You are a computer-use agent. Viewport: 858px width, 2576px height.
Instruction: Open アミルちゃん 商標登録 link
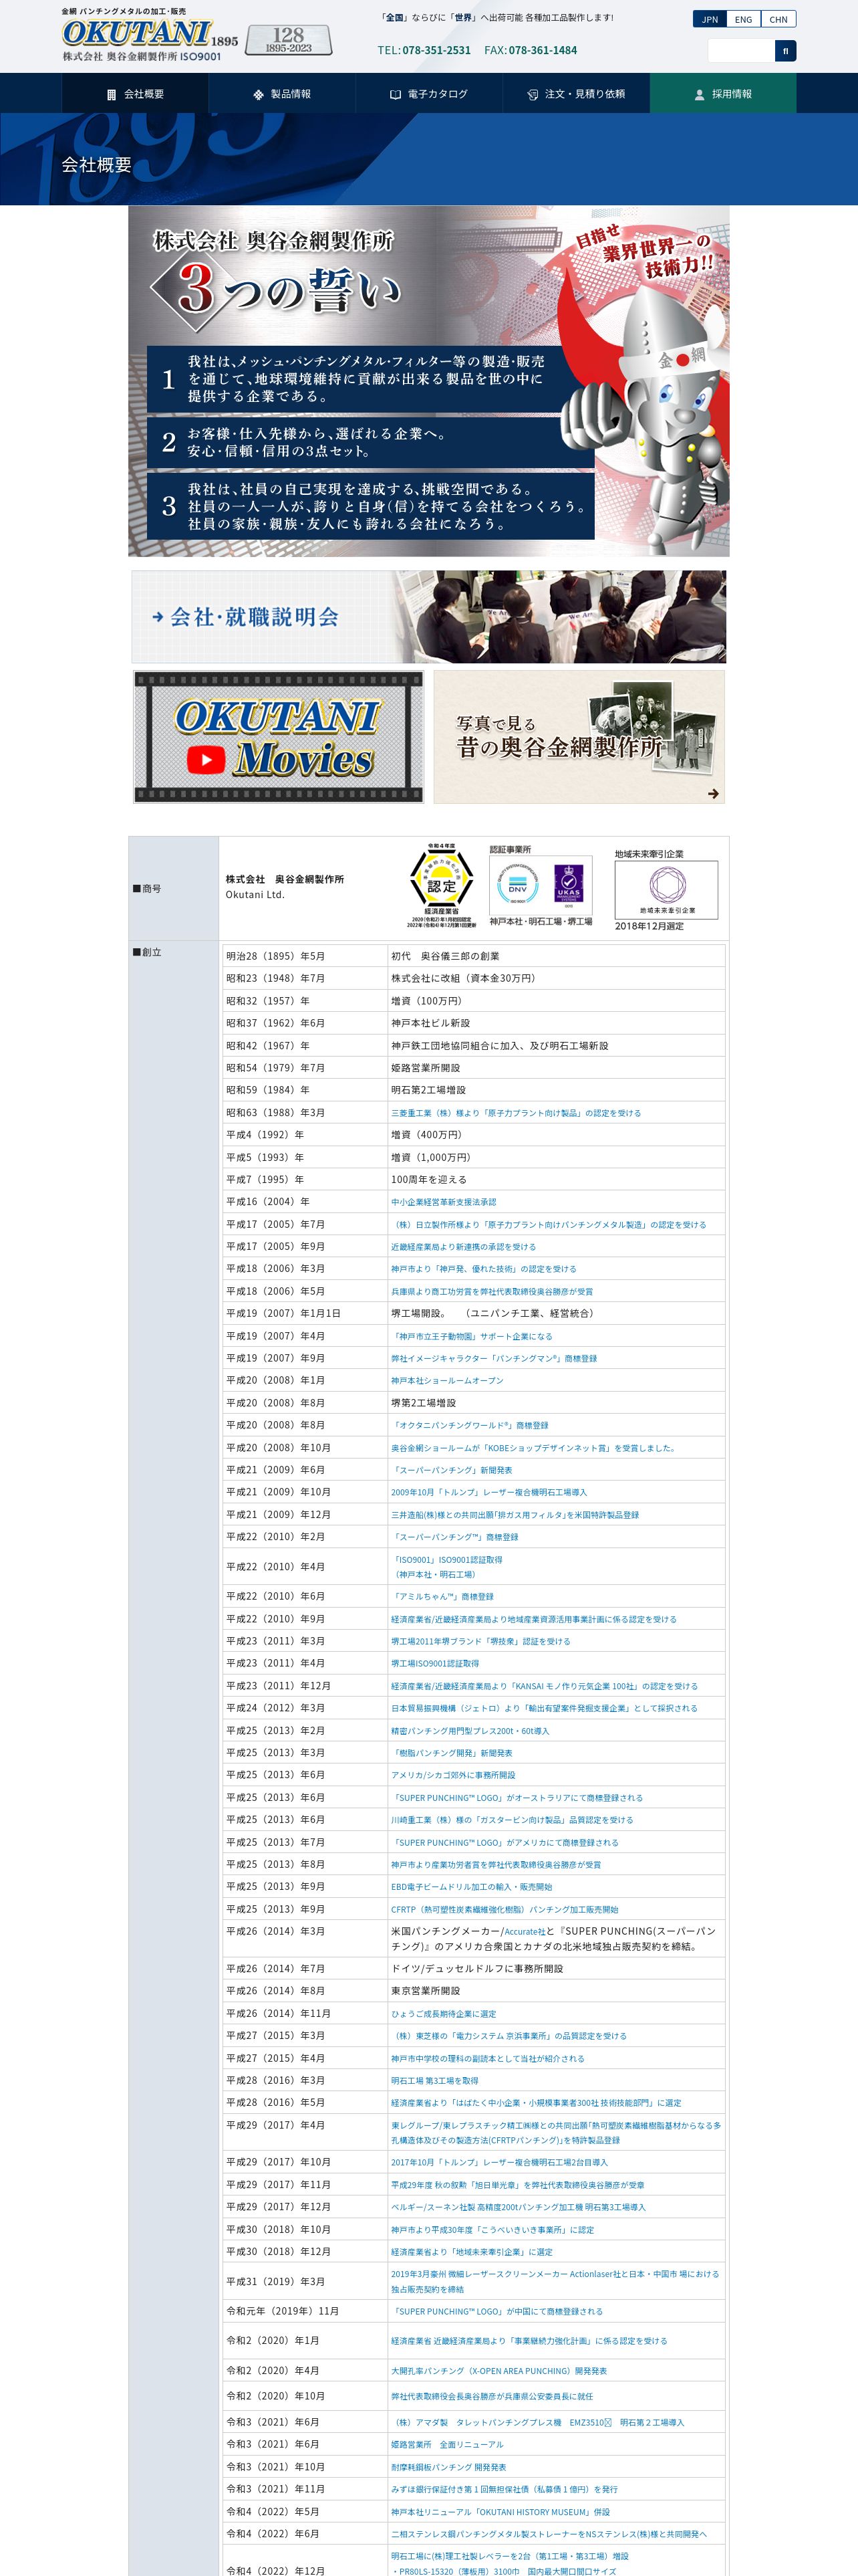pyautogui.click(x=442, y=1597)
